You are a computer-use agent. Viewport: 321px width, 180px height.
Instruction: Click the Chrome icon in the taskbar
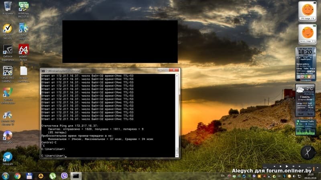pyautogui.click(x=18, y=176)
